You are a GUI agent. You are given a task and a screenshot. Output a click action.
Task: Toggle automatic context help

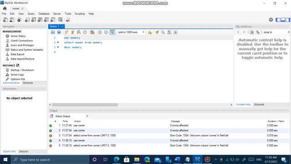pos(258,32)
